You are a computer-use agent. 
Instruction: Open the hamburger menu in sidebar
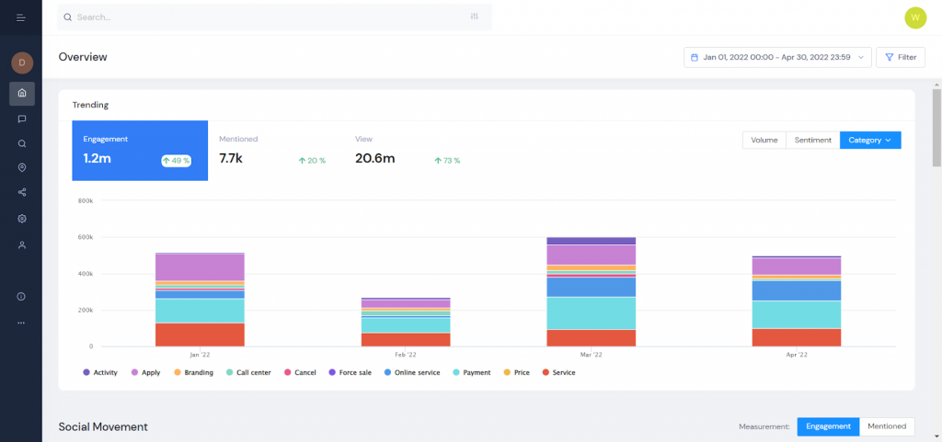(x=21, y=17)
